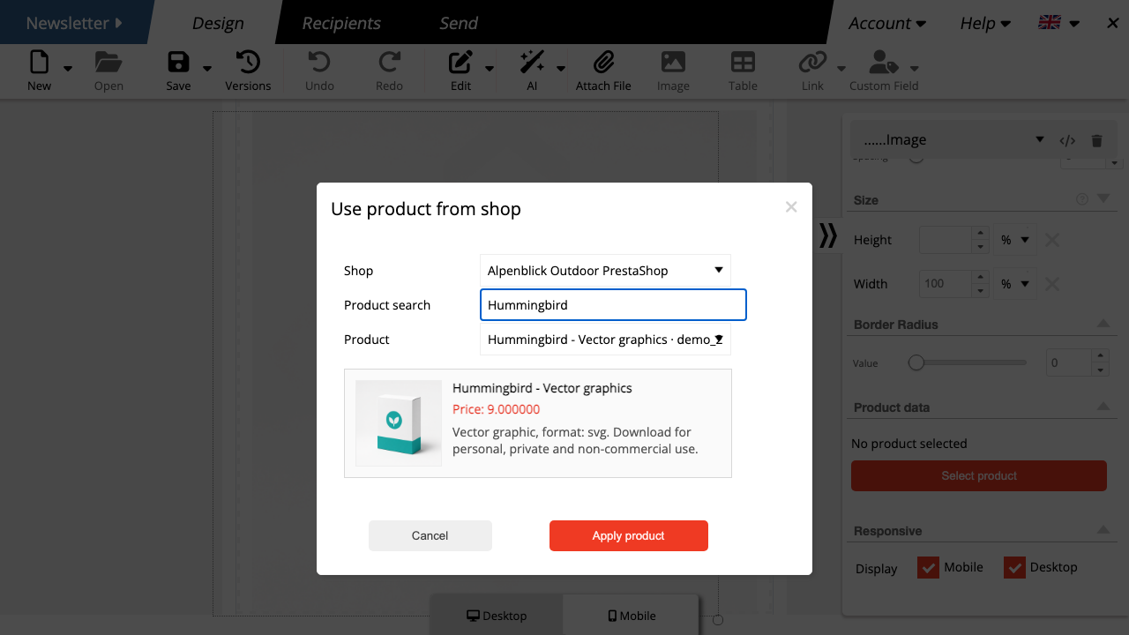The width and height of the screenshot is (1129, 635).
Task: Click the Apply product button
Action: pyautogui.click(x=629, y=535)
